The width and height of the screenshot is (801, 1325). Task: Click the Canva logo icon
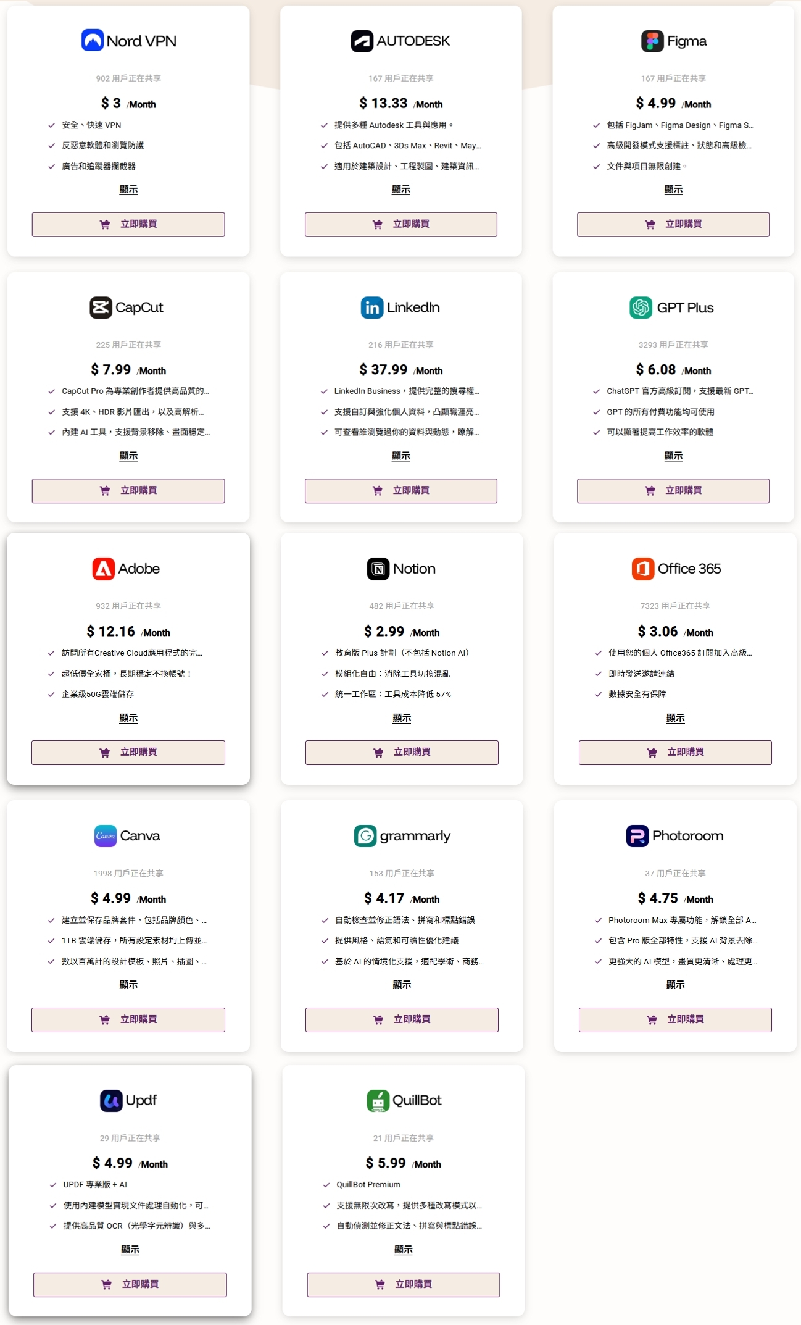click(x=106, y=836)
